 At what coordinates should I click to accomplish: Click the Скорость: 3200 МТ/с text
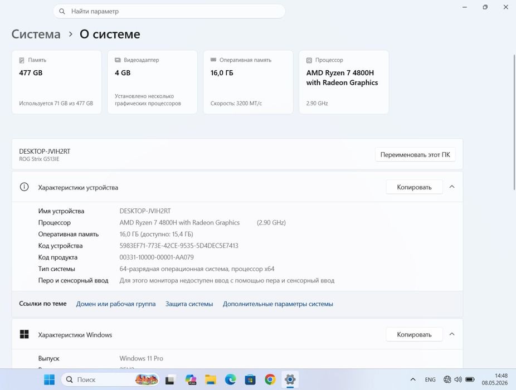tap(236, 103)
